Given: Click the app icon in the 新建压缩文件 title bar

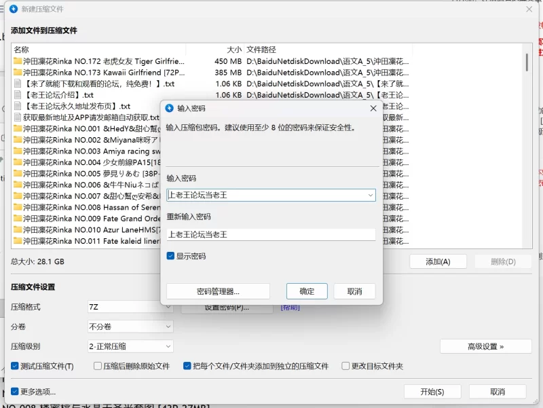Looking at the screenshot, I should pos(14,9).
